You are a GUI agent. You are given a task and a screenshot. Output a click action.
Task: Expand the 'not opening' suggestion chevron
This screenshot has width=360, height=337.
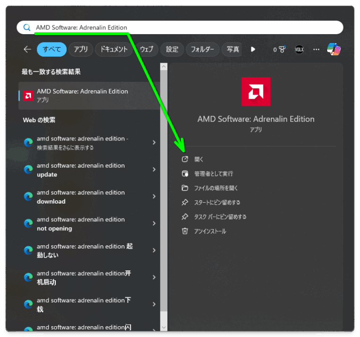click(x=154, y=224)
